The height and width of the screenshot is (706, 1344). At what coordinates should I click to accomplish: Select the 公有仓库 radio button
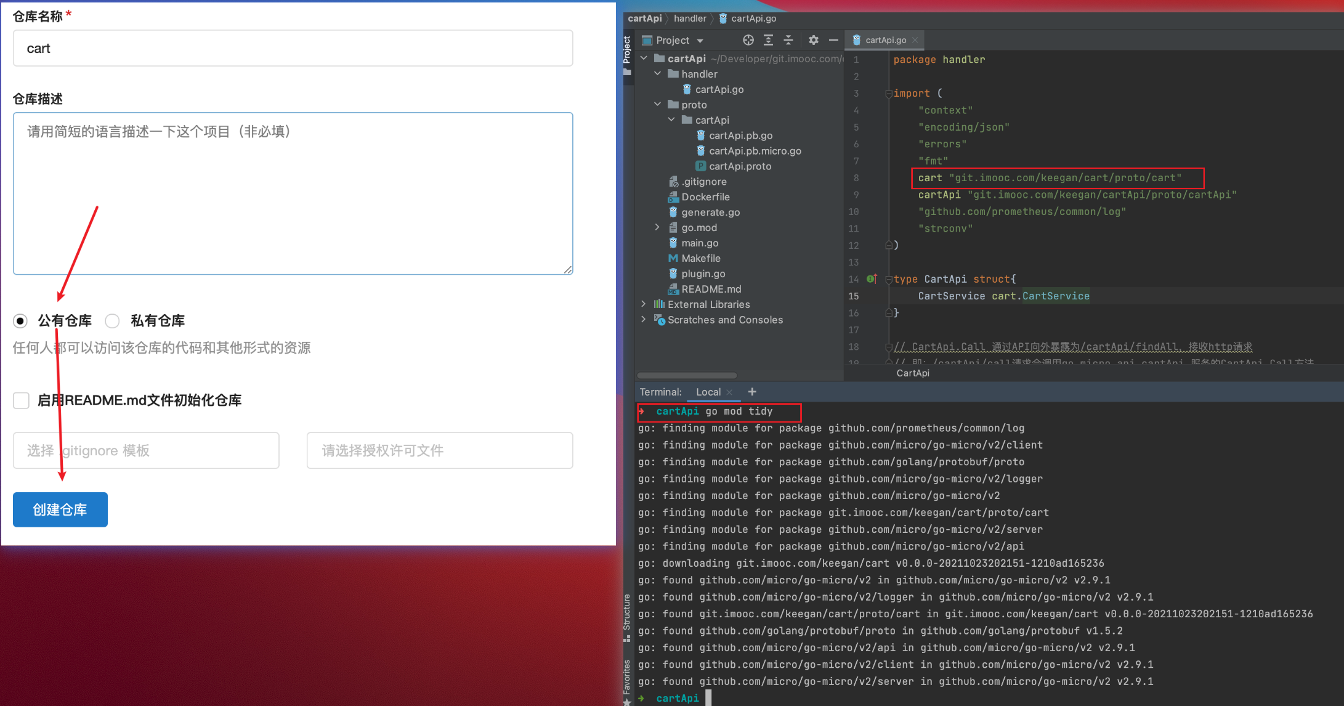(20, 321)
